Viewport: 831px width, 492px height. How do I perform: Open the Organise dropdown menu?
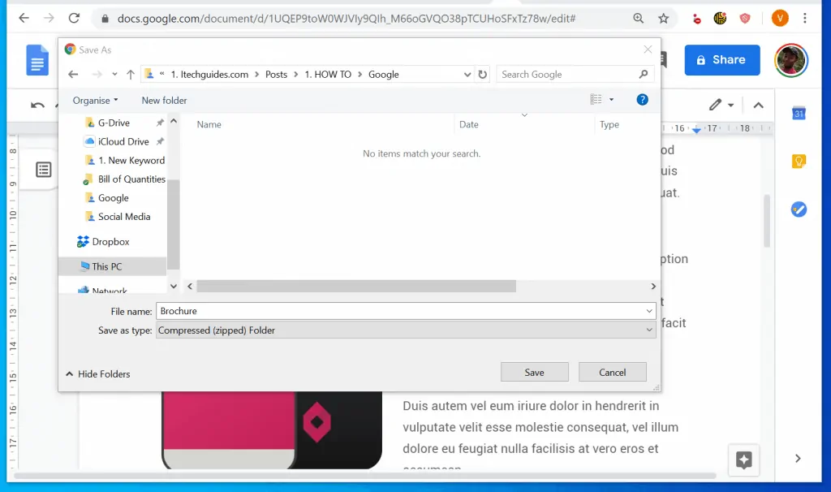coord(95,101)
